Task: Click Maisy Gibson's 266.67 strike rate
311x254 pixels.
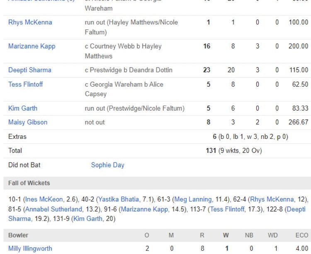Action: 298,123
